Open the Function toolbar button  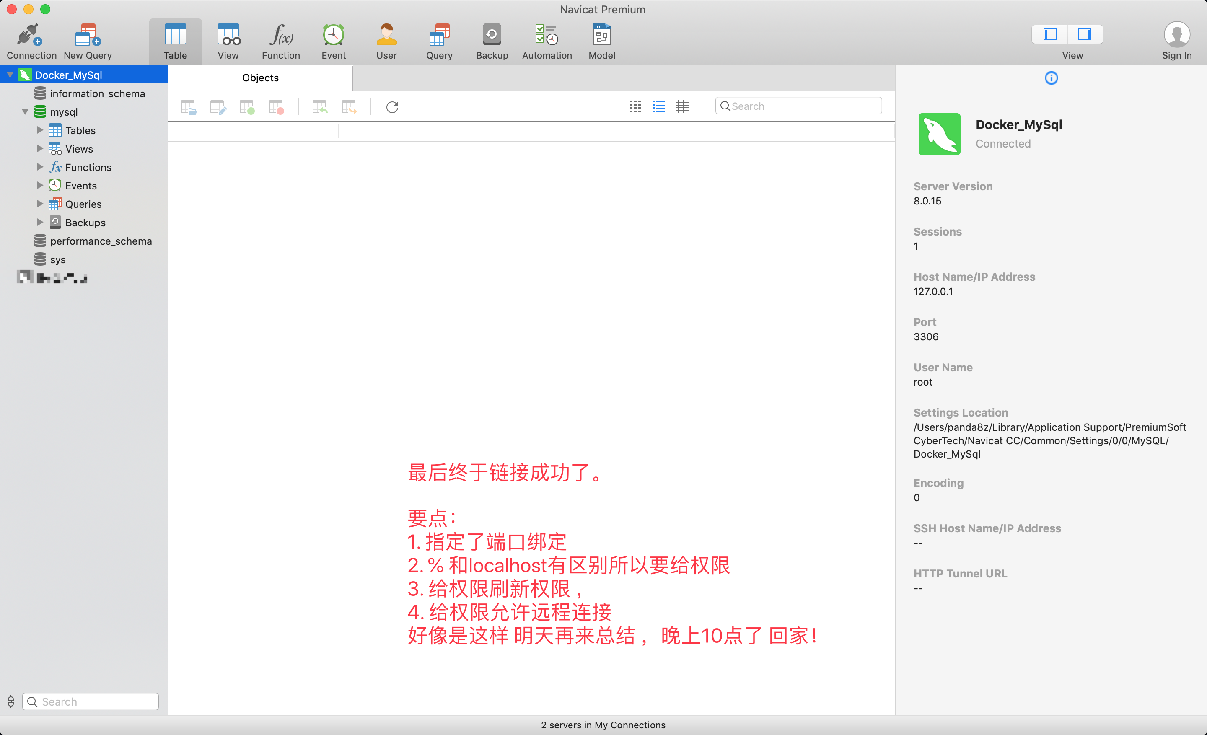281,41
